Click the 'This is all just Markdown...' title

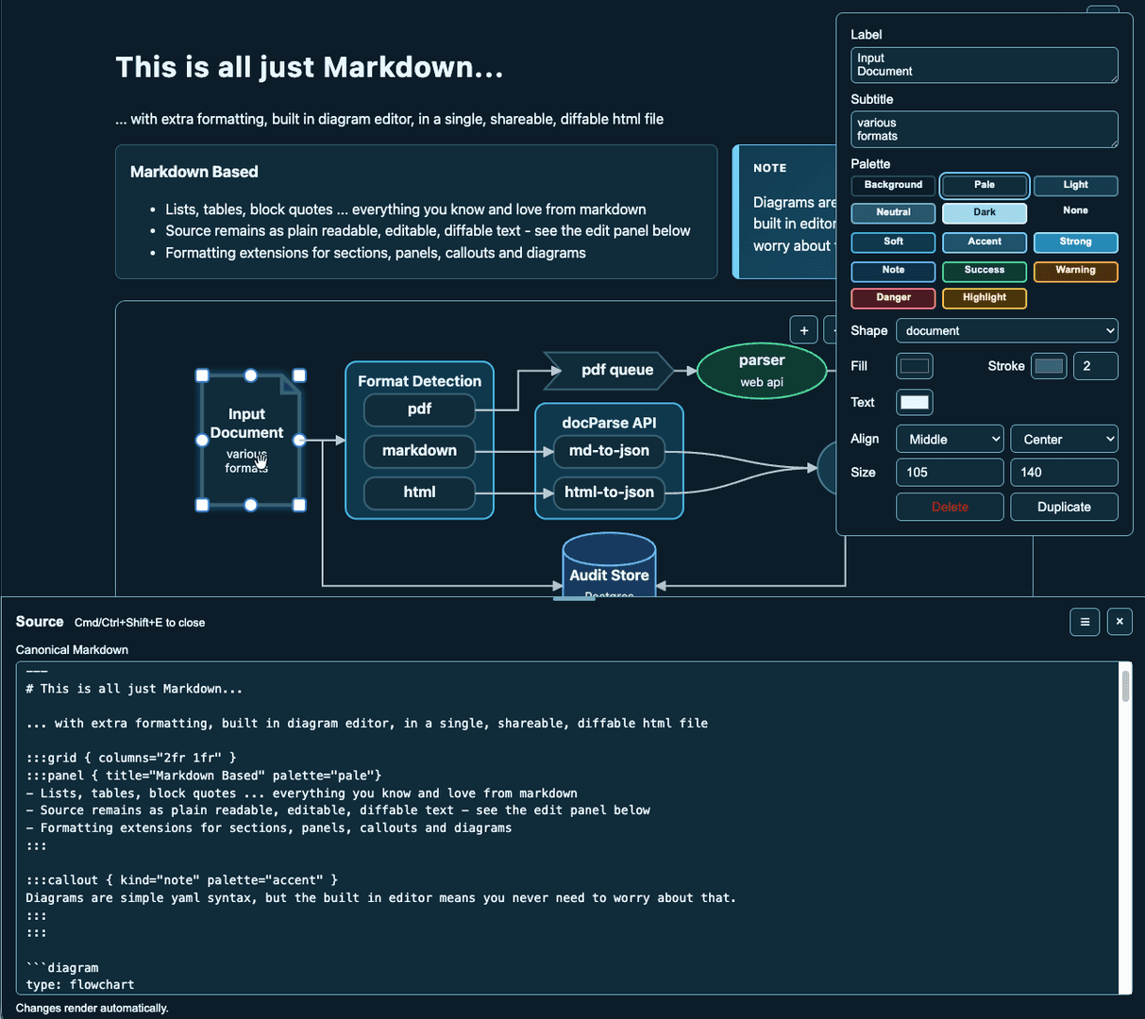310,67
